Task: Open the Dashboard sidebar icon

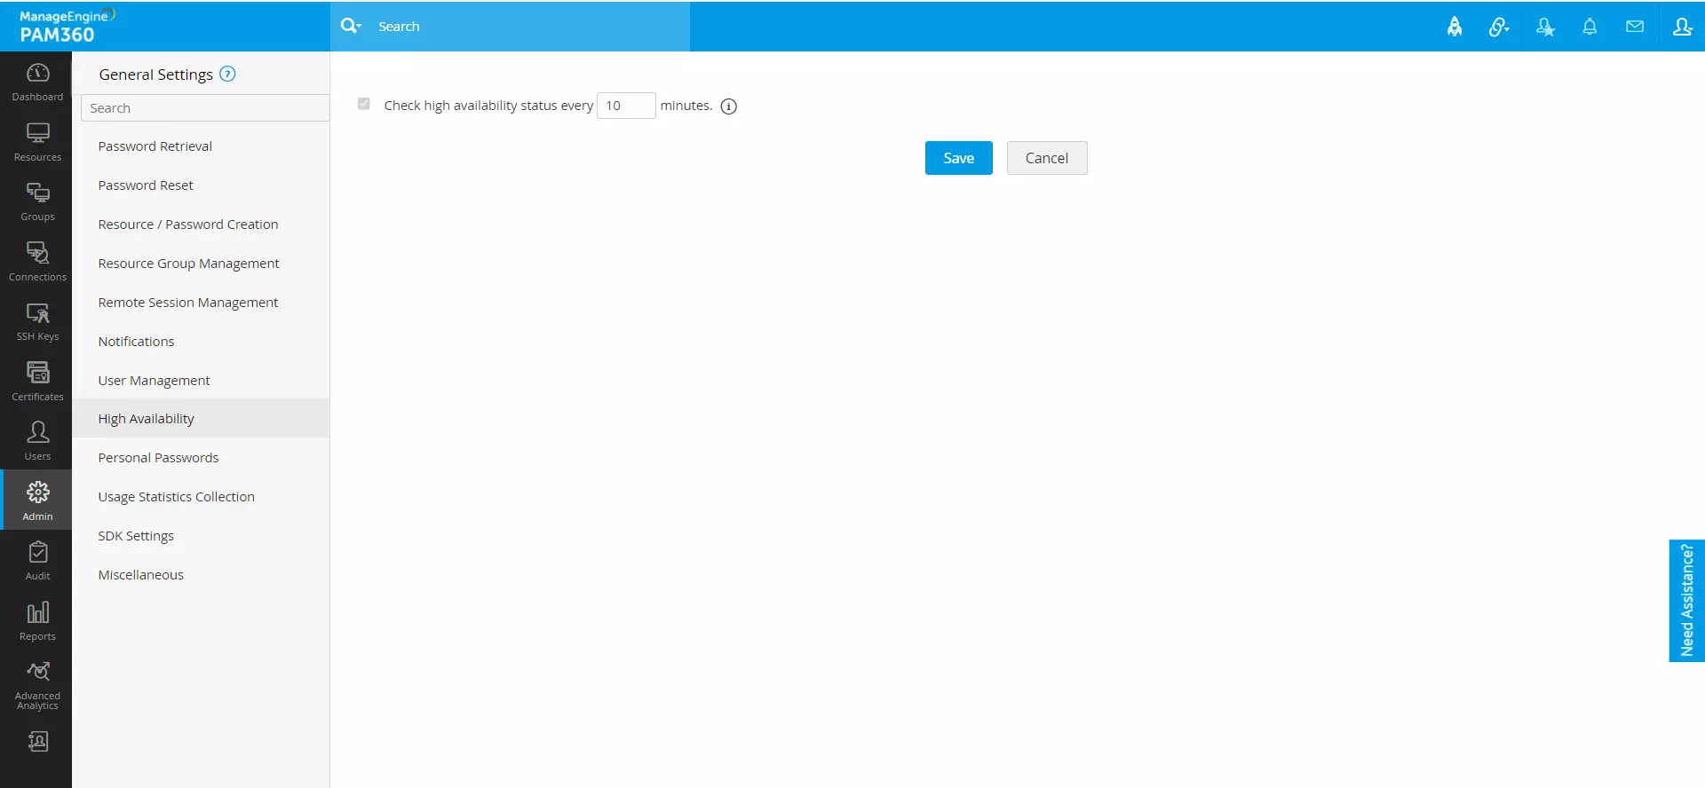Action: (x=37, y=82)
